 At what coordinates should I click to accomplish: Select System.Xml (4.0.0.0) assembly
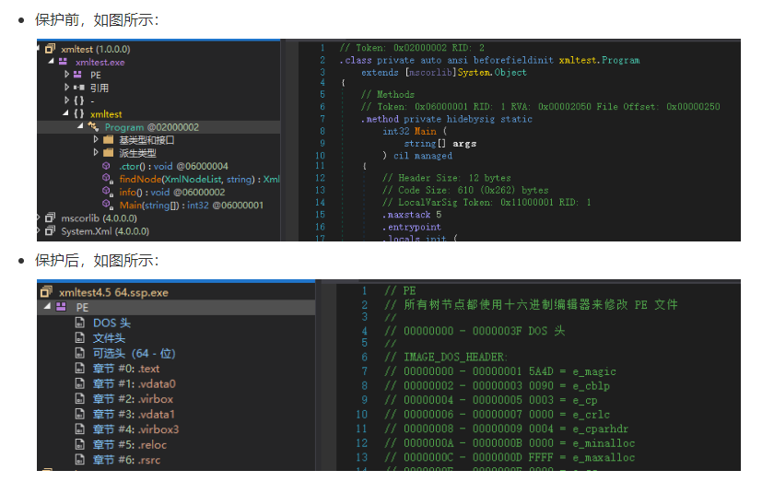click(x=104, y=231)
